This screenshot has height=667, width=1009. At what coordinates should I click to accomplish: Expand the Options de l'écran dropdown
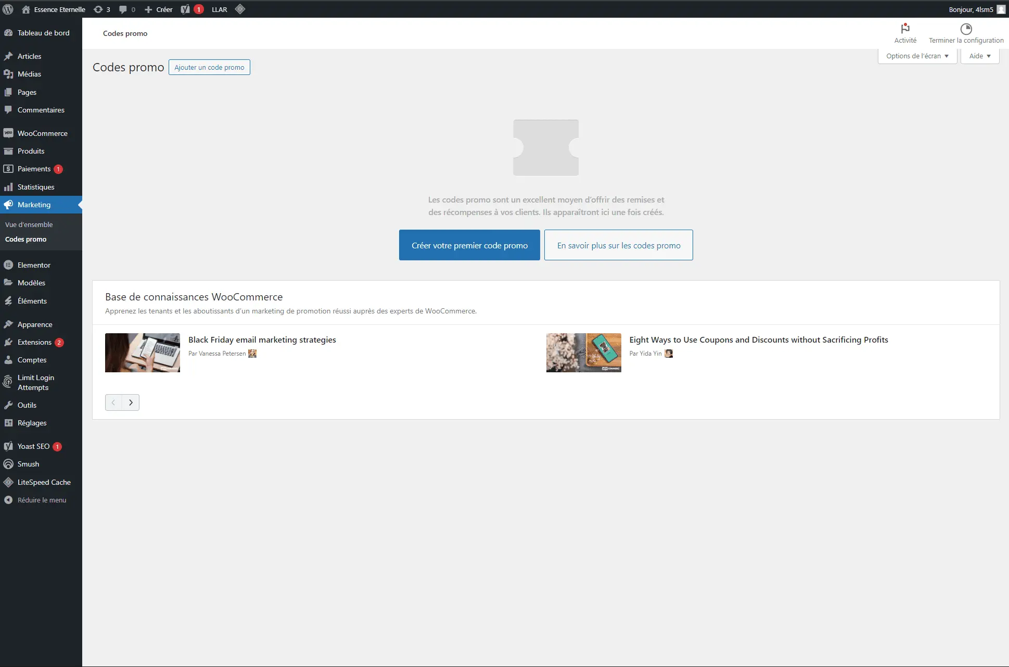(x=917, y=56)
